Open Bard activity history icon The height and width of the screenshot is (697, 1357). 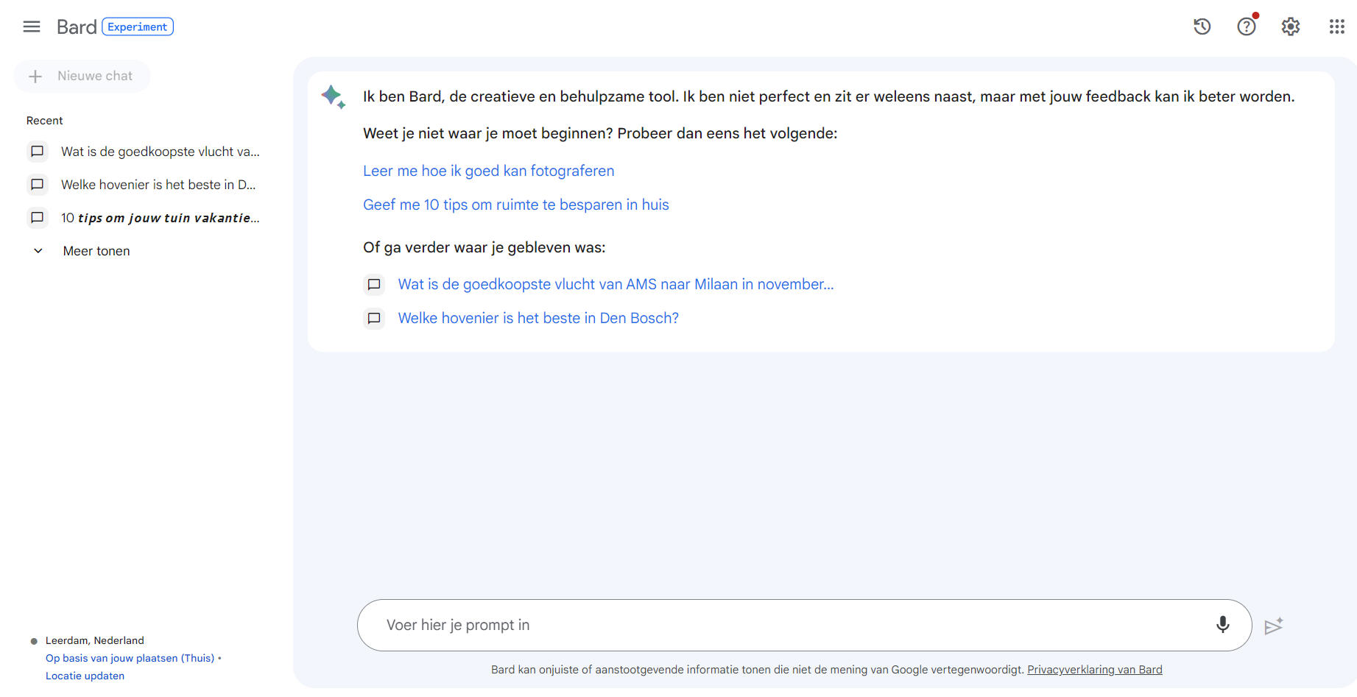coord(1202,26)
